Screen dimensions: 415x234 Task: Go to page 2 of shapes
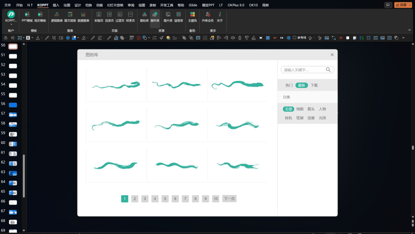(135, 199)
